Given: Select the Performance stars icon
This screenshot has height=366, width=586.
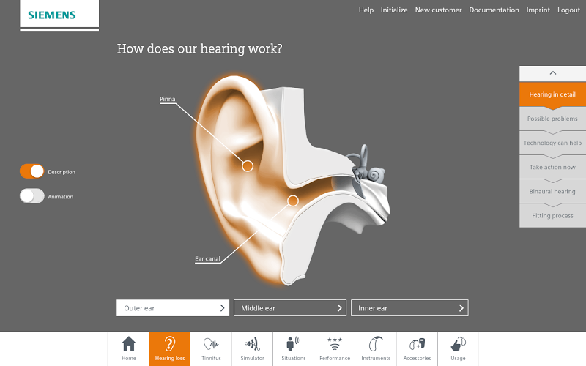Looking at the screenshot, I should (x=335, y=344).
